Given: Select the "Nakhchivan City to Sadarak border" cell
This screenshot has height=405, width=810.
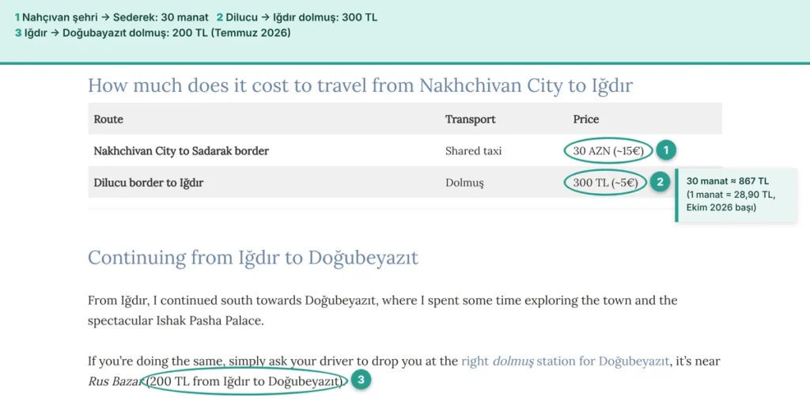Looking at the screenshot, I should 181,151.
